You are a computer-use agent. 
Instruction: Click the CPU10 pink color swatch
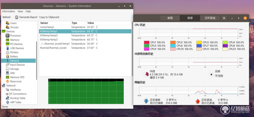173,49
